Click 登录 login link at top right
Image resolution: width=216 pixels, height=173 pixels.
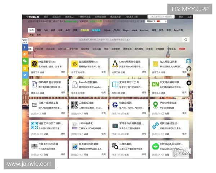(x=181, y=17)
